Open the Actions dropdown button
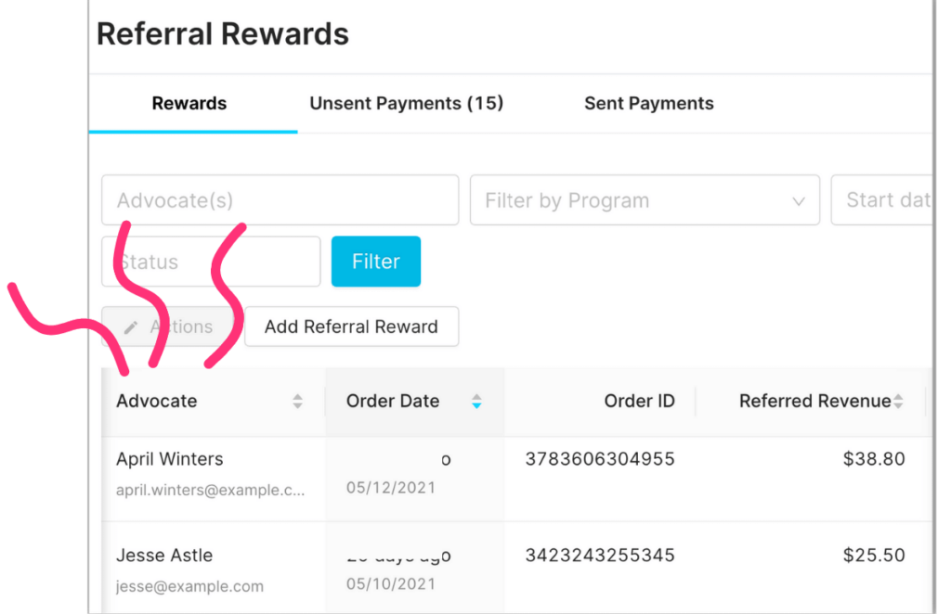Viewport: 951px width, 614px height. [168, 327]
